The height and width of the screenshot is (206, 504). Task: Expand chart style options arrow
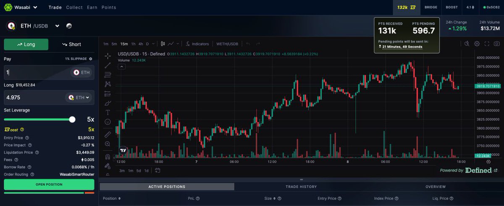coord(178,44)
